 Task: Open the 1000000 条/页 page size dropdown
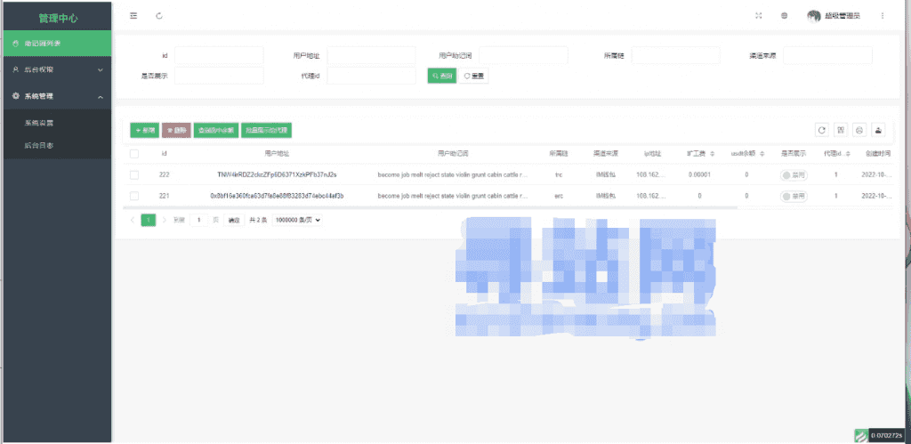(x=297, y=221)
